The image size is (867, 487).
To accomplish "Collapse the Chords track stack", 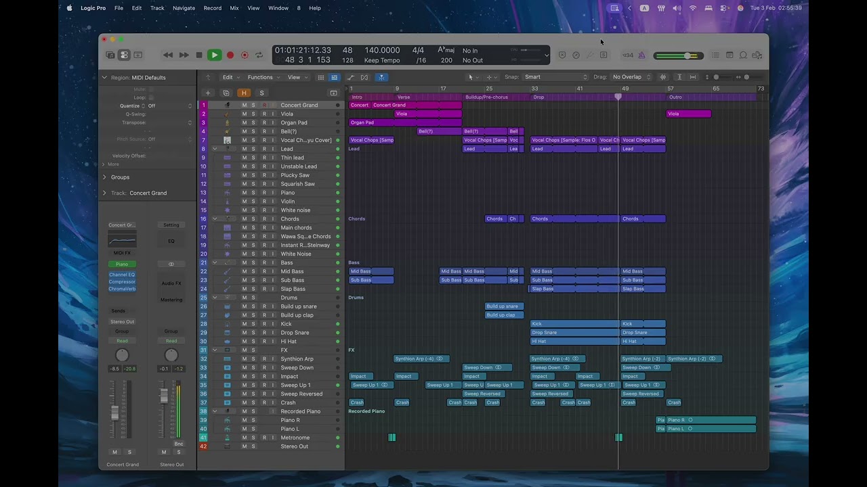I will (215, 219).
